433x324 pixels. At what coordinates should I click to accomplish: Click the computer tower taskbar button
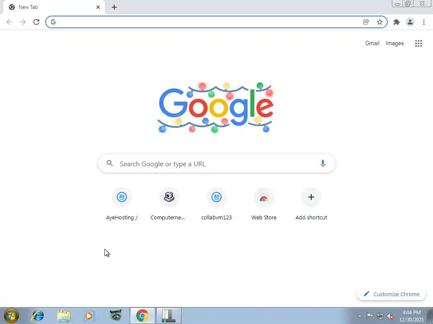169,316
